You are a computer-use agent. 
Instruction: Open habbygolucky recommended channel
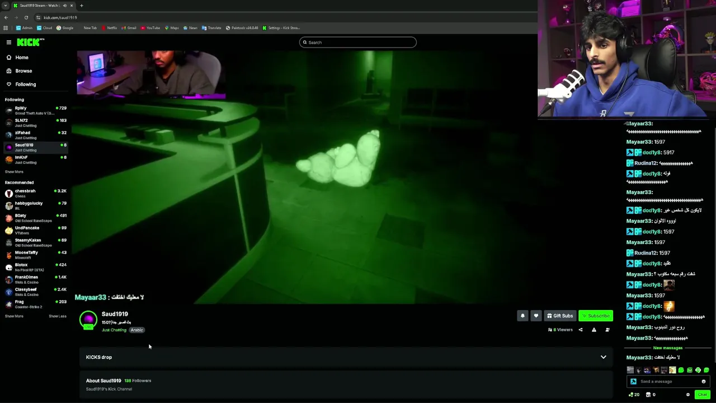pyautogui.click(x=35, y=205)
